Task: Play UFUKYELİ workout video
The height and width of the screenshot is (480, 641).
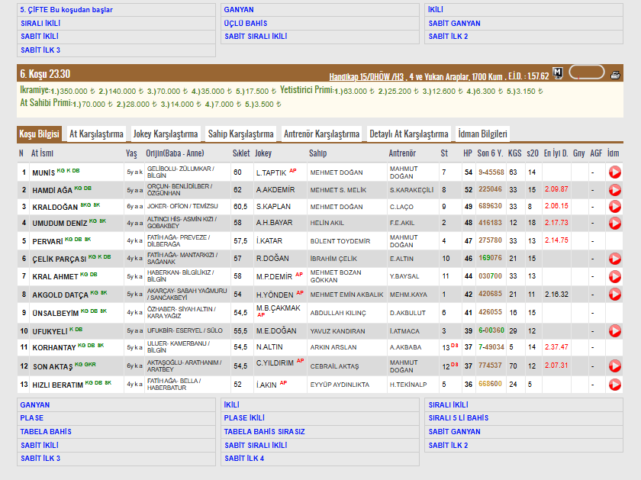Action: (614, 330)
